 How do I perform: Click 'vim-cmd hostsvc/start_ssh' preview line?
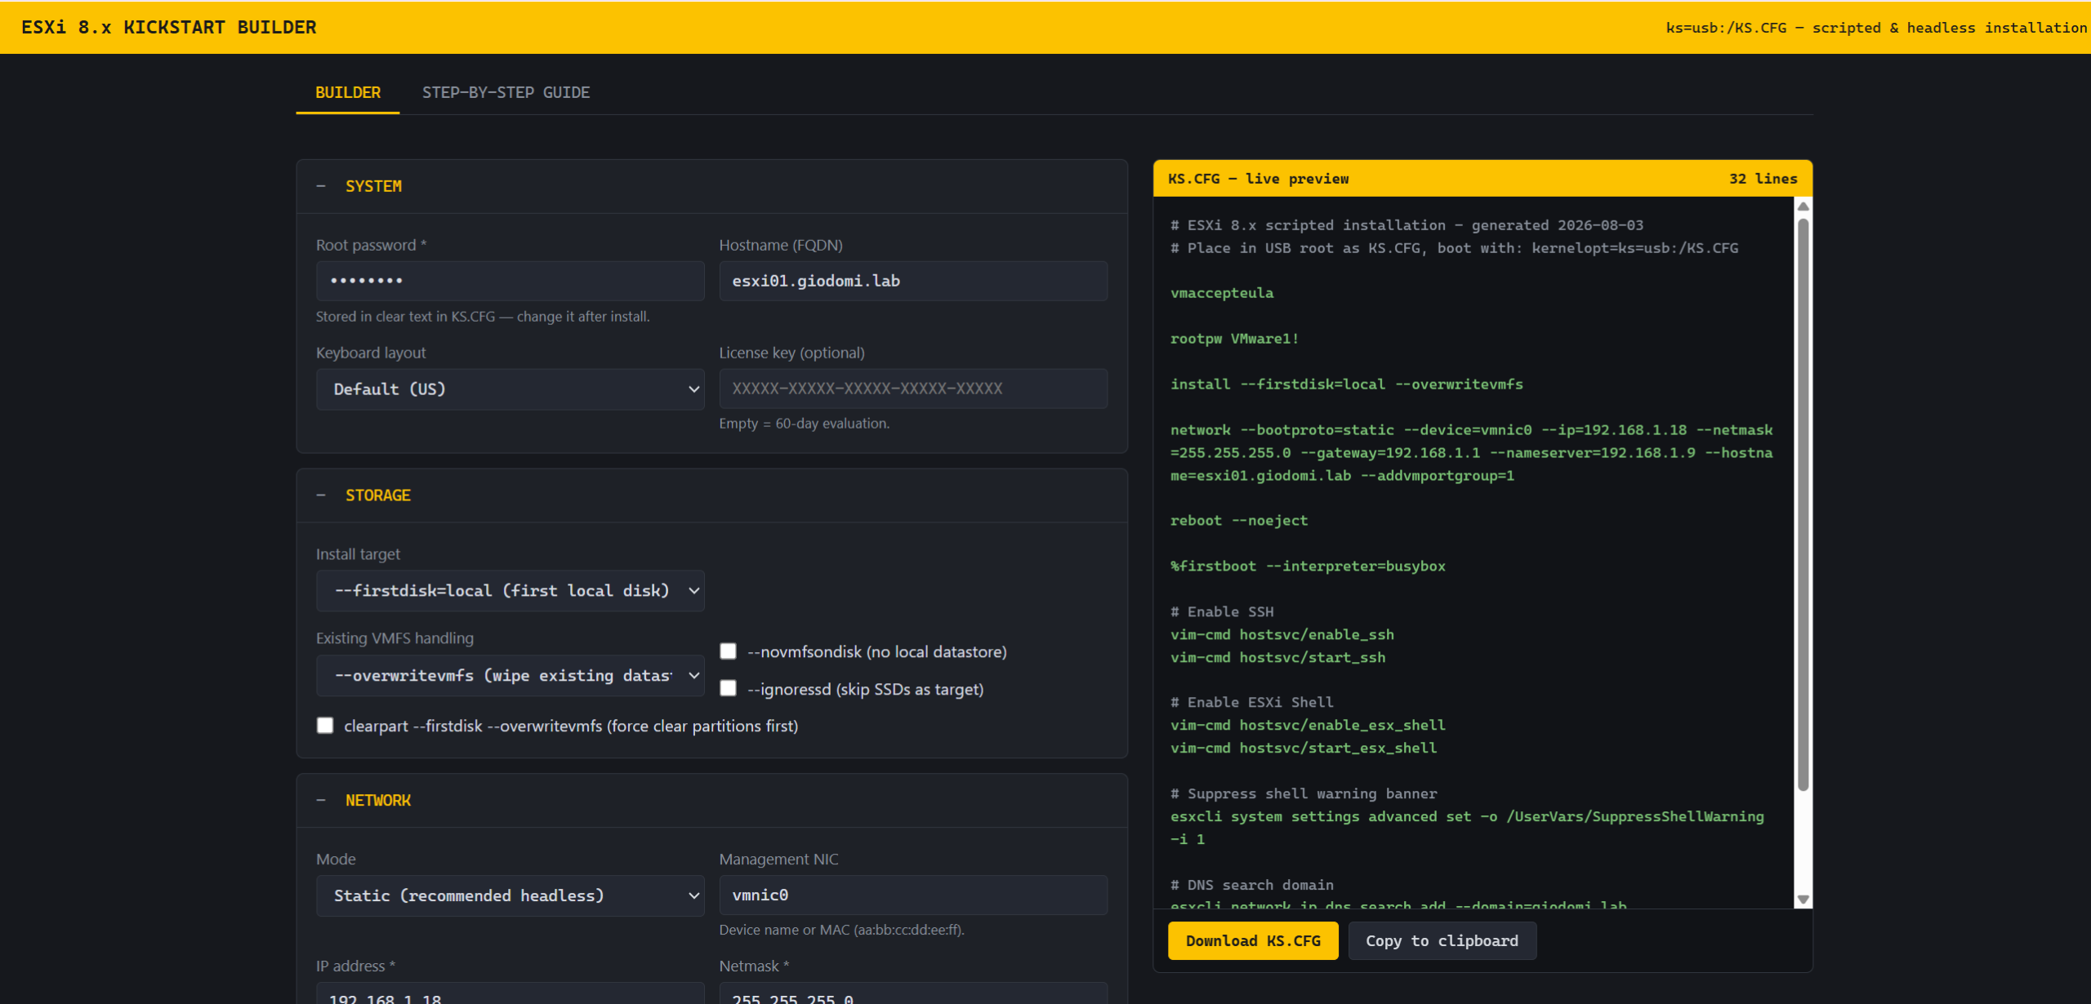tap(1278, 658)
